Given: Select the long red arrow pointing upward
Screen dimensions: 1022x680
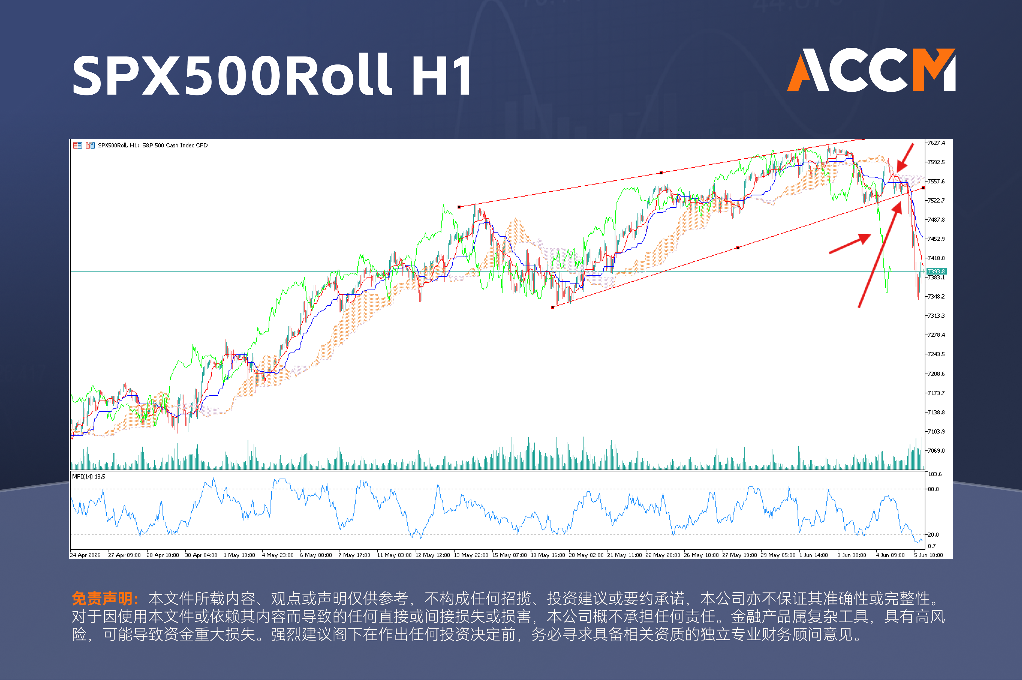Looking at the screenshot, I should pyautogui.click(x=880, y=255).
